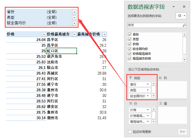This screenshot has width=195, height=139.
Task: Select the cell 潮州市
Action: (62, 118)
